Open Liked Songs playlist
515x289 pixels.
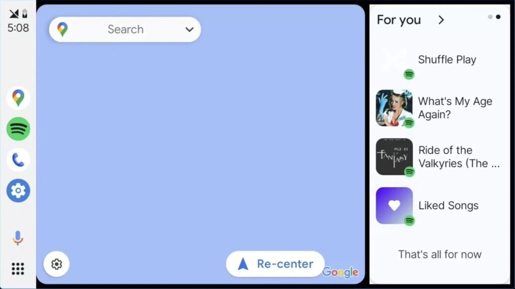[440, 206]
